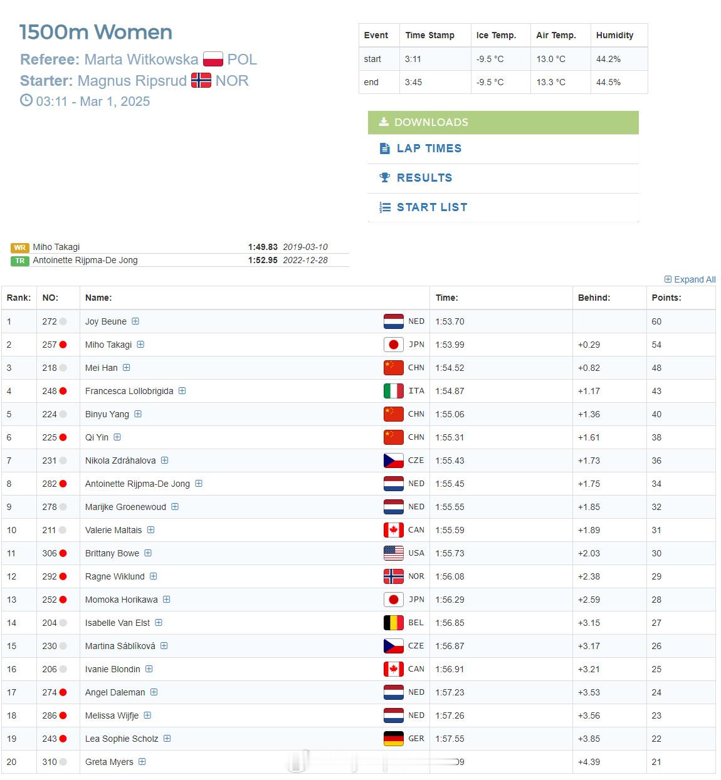Image resolution: width=721 pixels, height=780 pixels.
Task: Expand Qi Yin's row
Action: (x=117, y=437)
